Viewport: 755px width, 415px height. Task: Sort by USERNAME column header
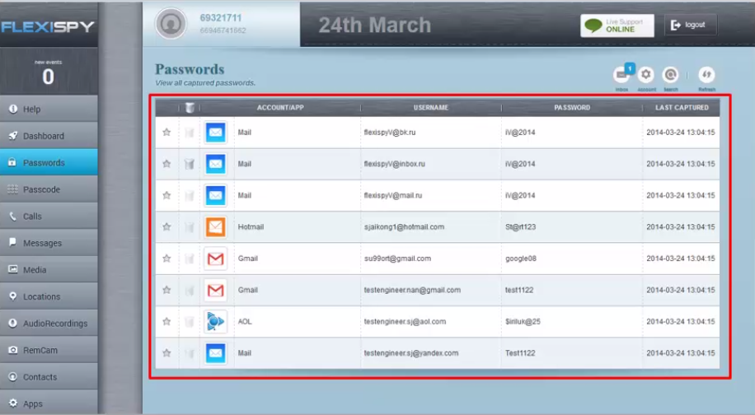point(431,108)
